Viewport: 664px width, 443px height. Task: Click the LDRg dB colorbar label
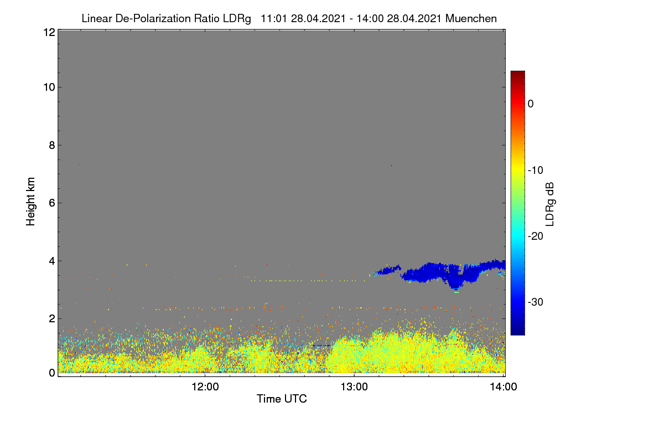coord(550,203)
